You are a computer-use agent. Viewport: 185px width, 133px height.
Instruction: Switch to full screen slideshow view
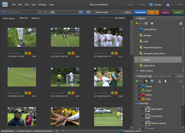click(89, 12)
